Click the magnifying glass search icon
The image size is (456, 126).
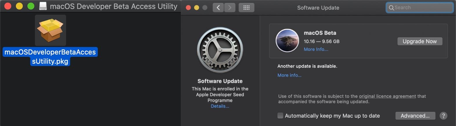(x=391, y=8)
